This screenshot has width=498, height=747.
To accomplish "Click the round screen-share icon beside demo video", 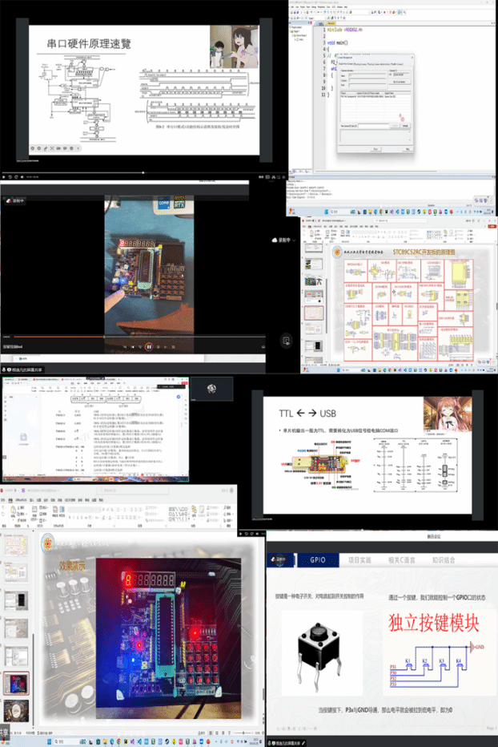I will [286, 341].
